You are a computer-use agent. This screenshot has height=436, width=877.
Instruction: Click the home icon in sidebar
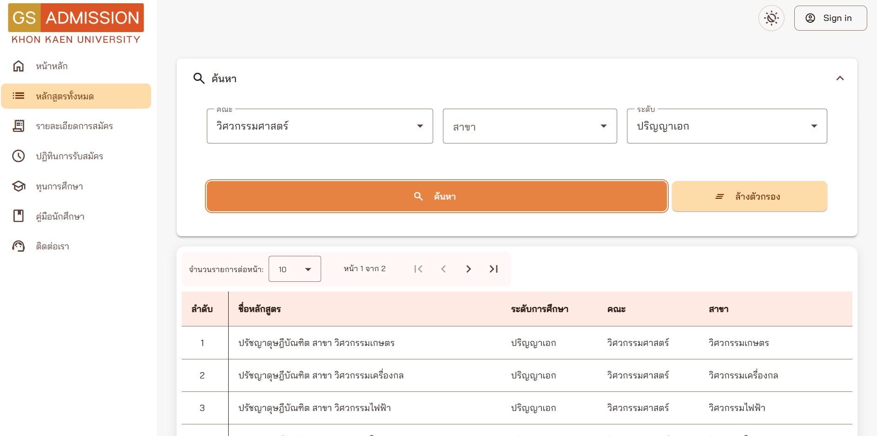tap(19, 66)
